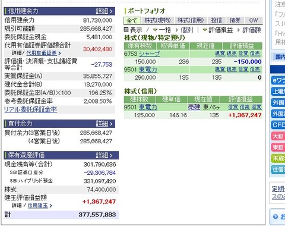
Task: Click 委託保証金現金 value 5,481,000
Action: click(99, 37)
